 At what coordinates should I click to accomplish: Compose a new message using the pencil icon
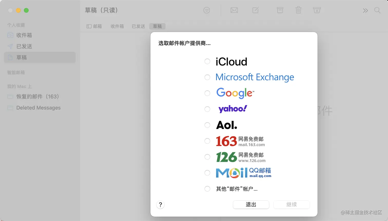point(256,10)
